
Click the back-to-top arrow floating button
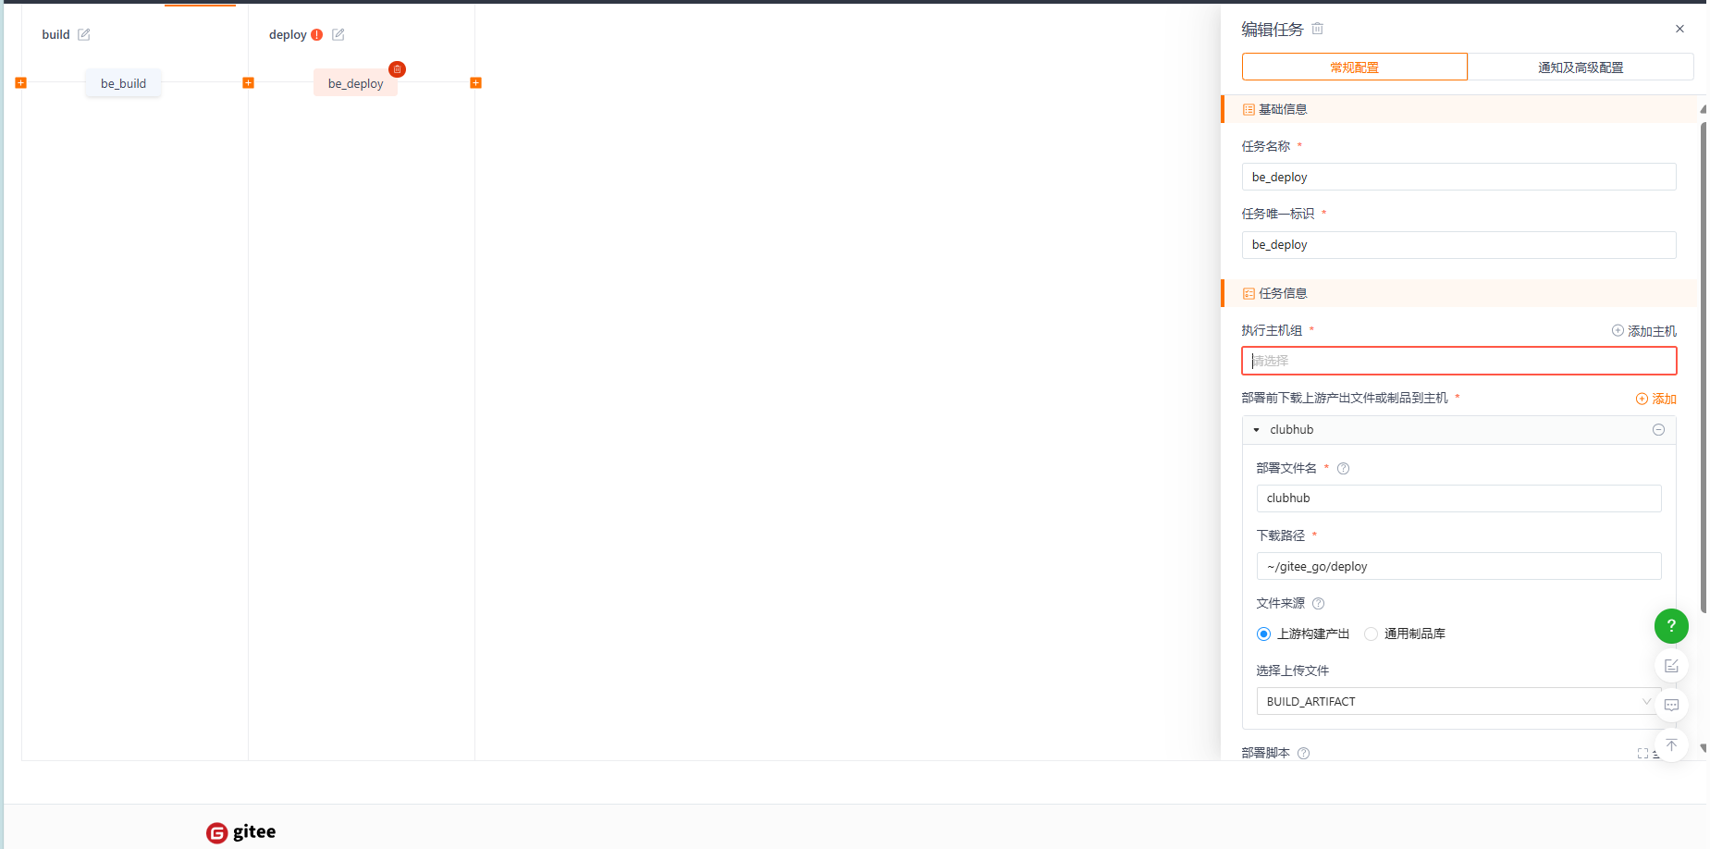pos(1670,745)
